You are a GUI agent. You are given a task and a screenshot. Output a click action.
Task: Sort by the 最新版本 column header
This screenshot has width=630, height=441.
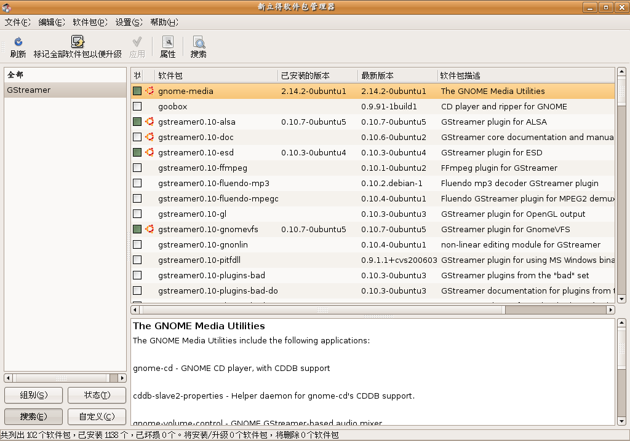pyautogui.click(x=398, y=76)
